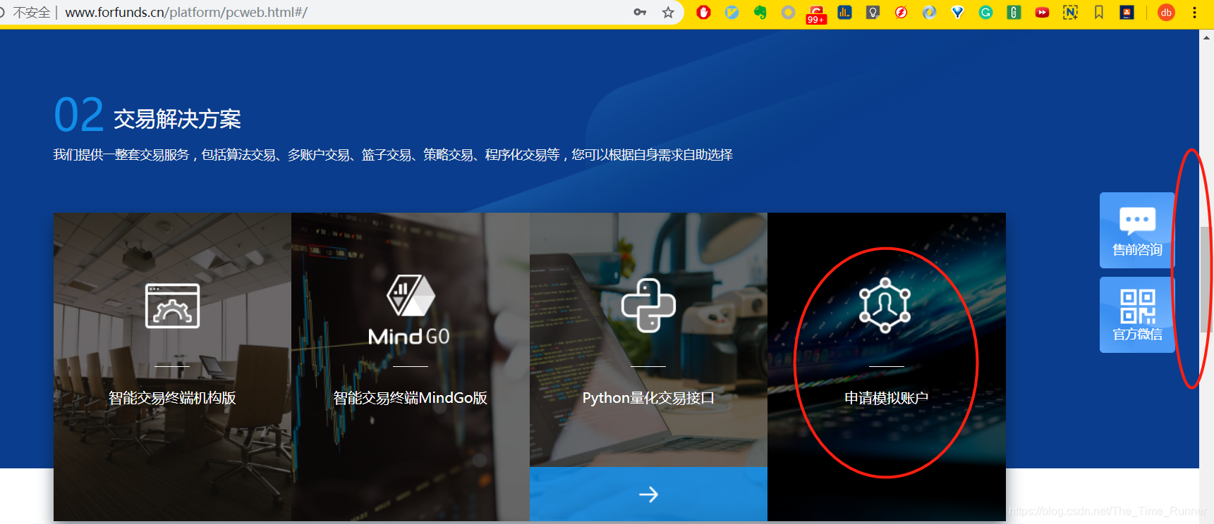Click the description starting 我们提供一整套交易服务
This screenshot has width=1214, height=524.
(393, 155)
